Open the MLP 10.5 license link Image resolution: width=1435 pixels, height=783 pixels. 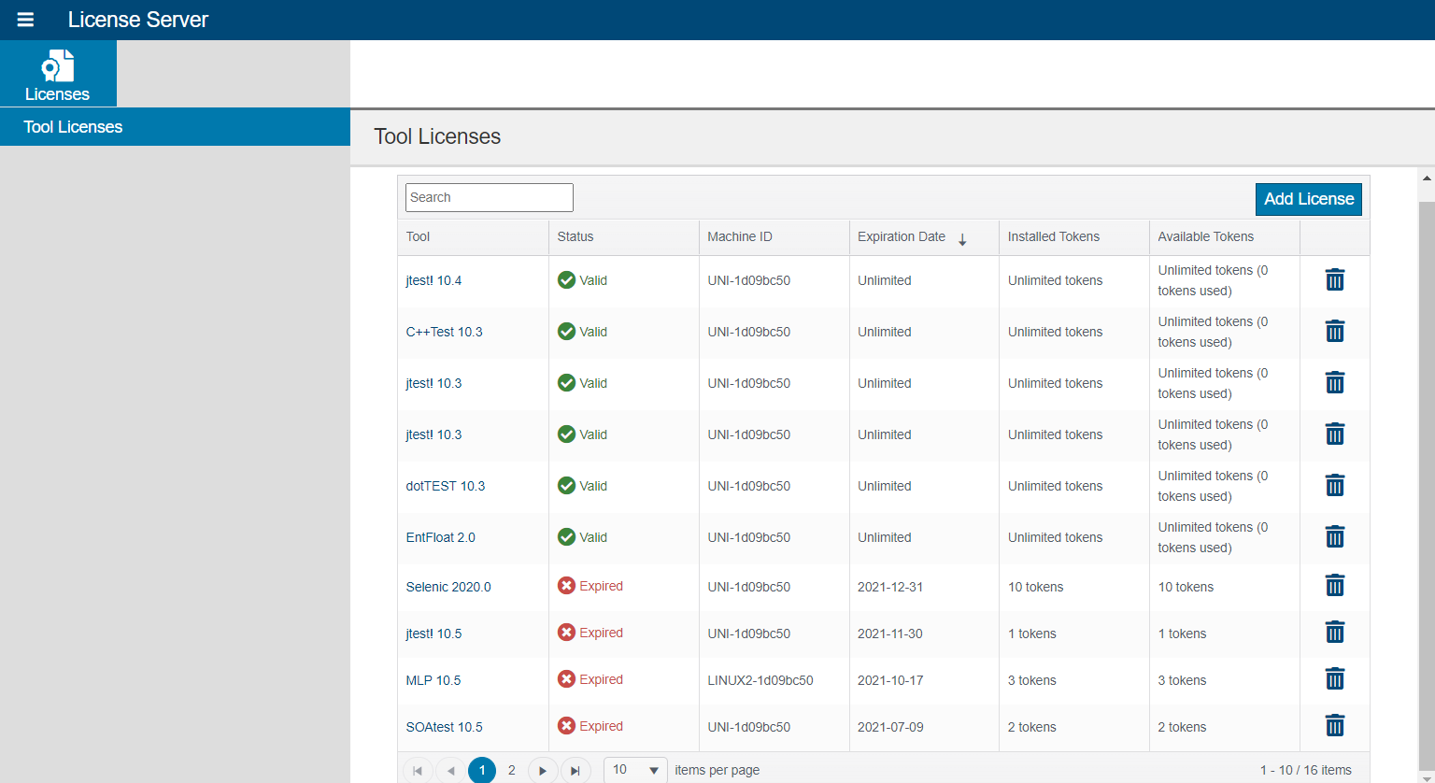pyautogui.click(x=433, y=680)
